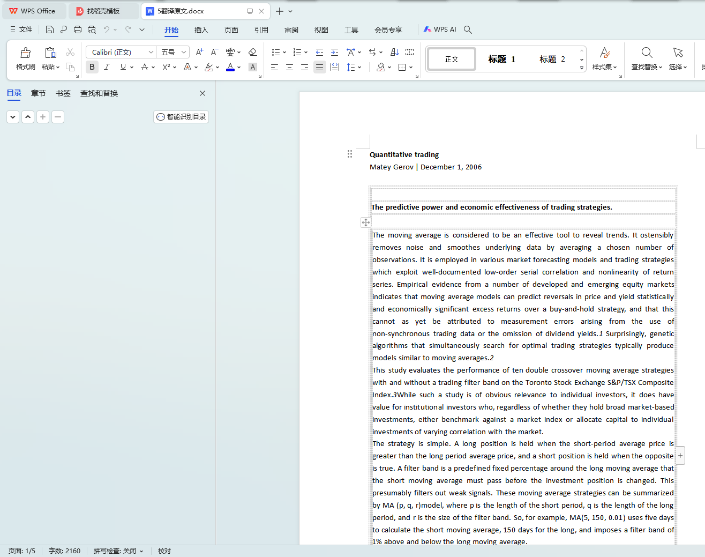Toggle Underline formatting

123,67
